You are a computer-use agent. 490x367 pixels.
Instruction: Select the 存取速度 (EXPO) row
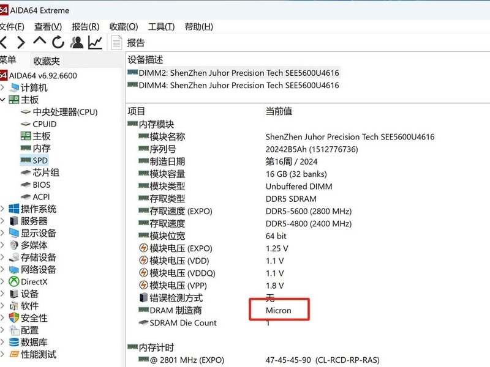[245, 211]
